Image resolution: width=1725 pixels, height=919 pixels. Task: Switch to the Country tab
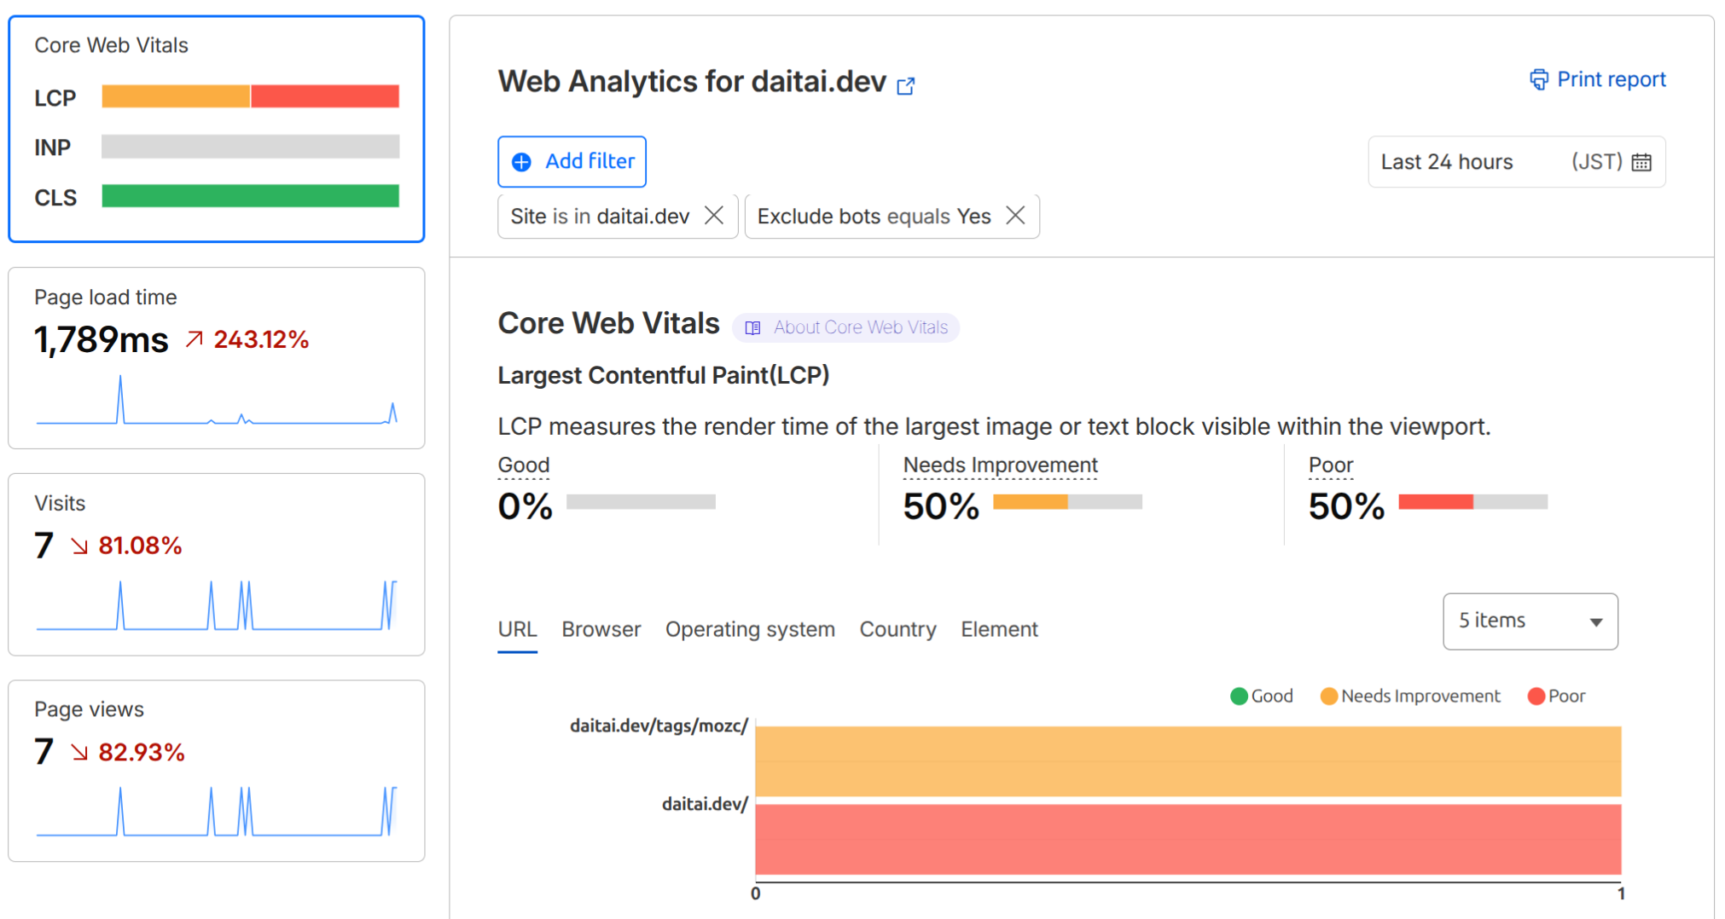coord(897,629)
